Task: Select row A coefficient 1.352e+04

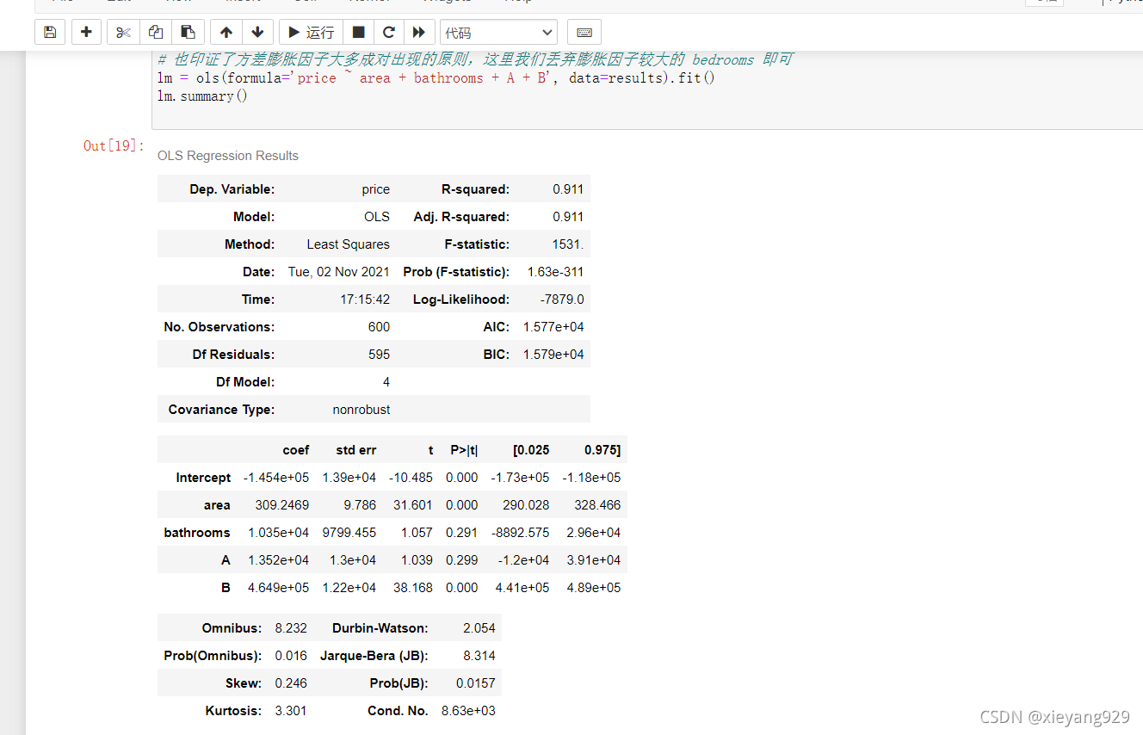Action: (x=279, y=560)
